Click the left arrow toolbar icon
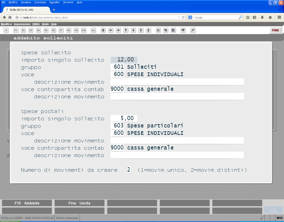 pyautogui.click(x=111, y=30)
